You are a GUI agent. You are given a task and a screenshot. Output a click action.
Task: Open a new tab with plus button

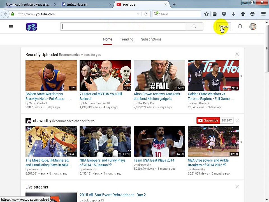tap(174, 4)
